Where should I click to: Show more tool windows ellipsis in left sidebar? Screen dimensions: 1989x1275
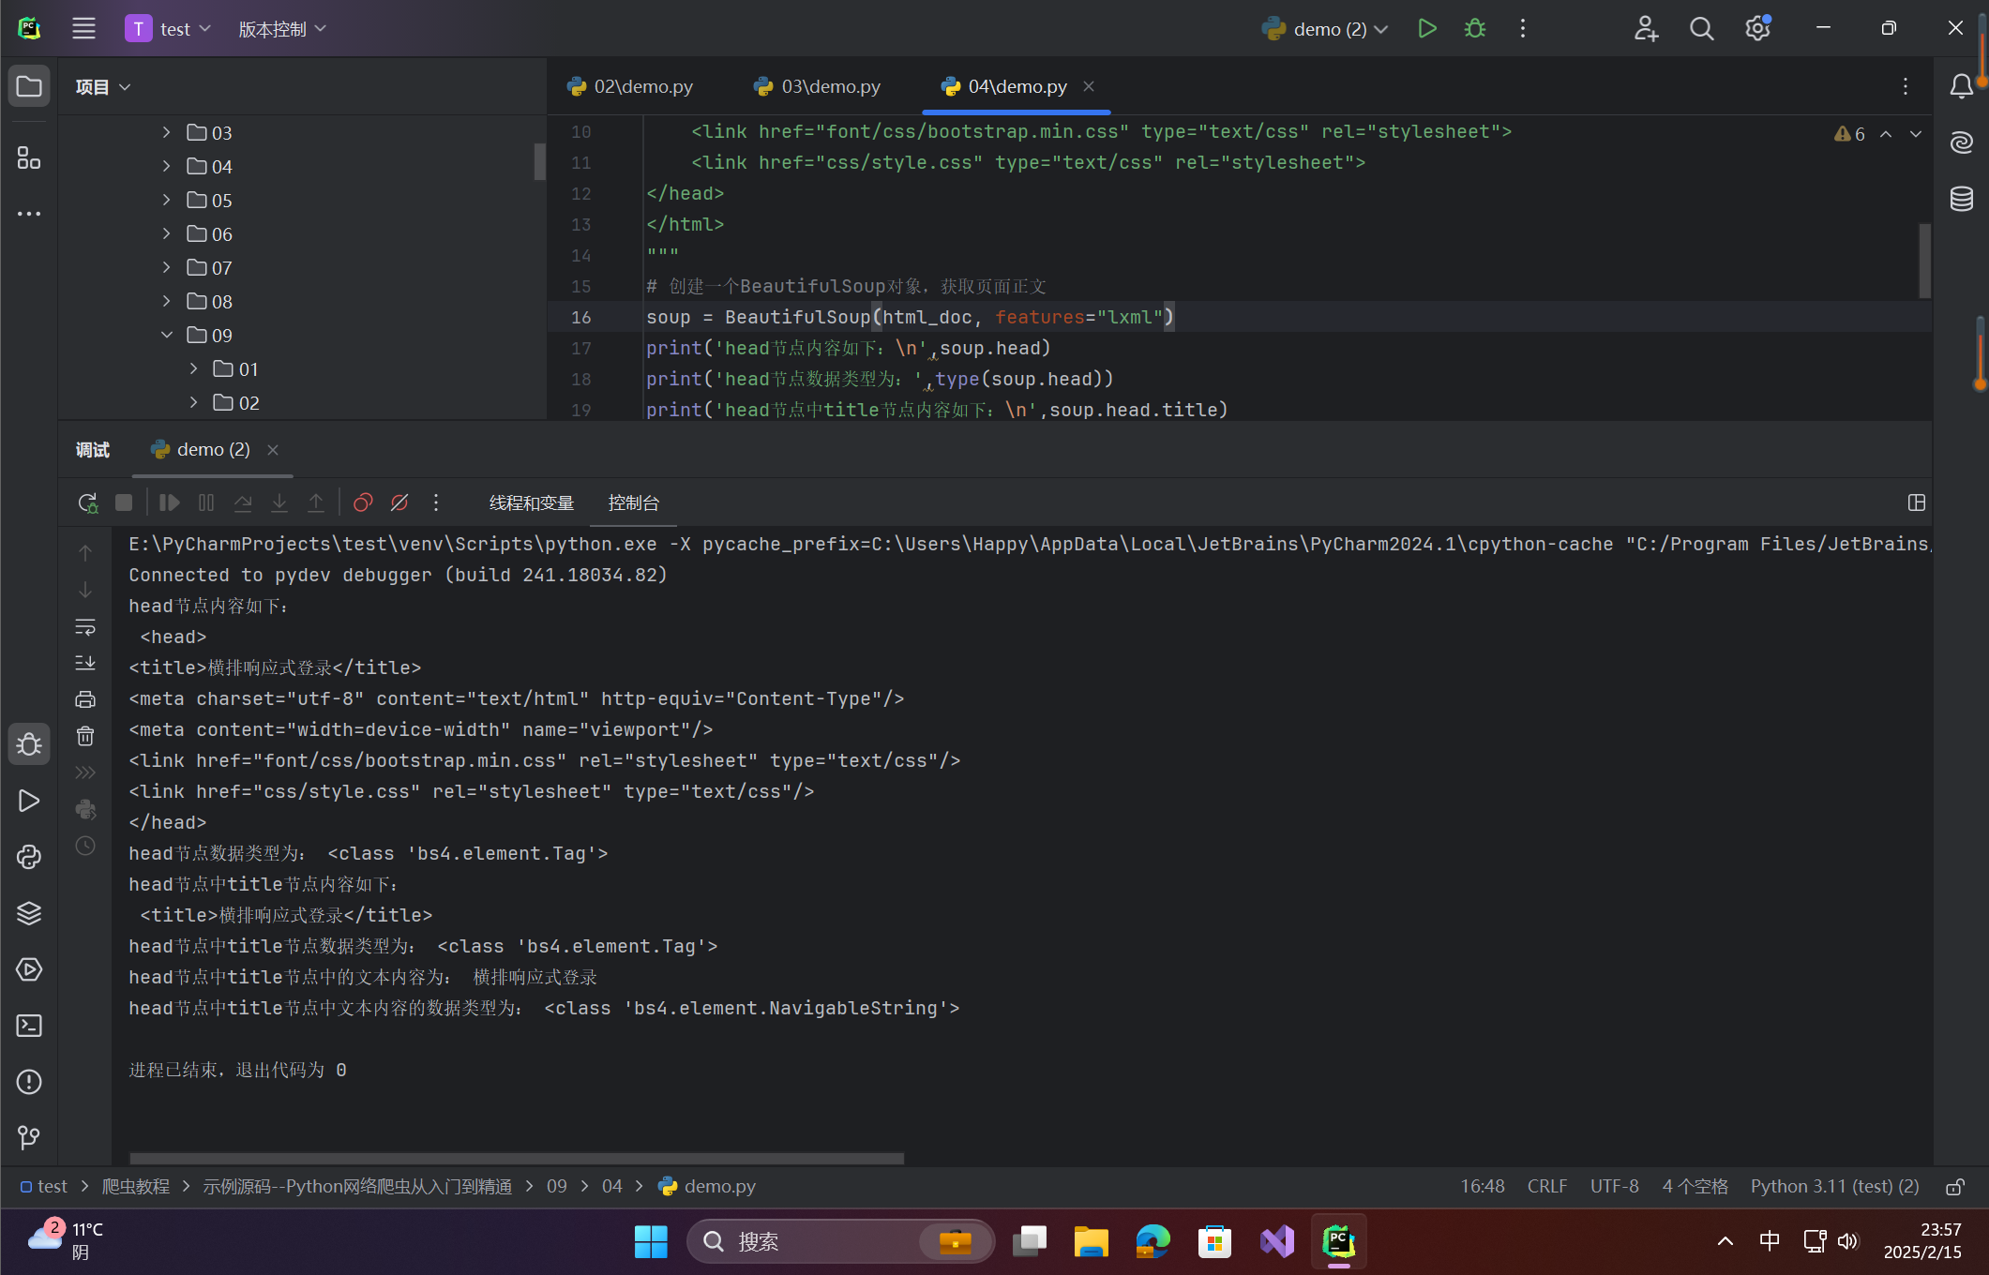[29, 214]
